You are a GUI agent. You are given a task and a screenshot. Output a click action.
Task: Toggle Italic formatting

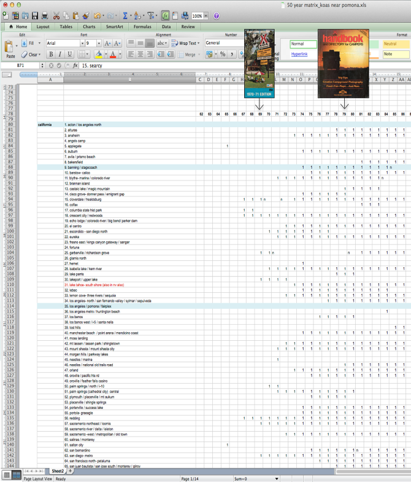(60, 55)
